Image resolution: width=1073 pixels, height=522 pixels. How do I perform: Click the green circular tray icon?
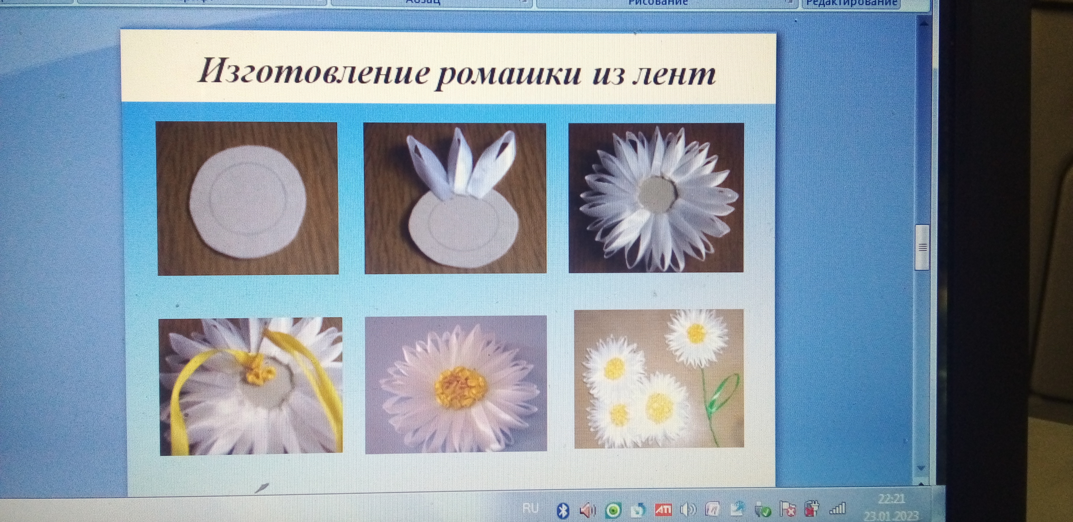[613, 510]
